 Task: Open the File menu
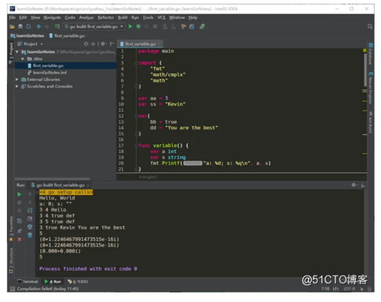tap(12, 18)
